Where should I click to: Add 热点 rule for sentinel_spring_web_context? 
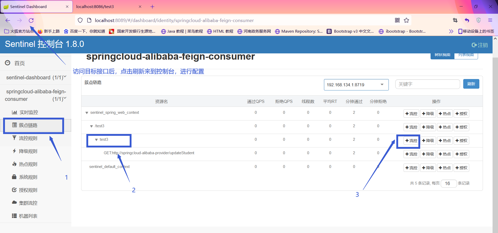[445, 114]
